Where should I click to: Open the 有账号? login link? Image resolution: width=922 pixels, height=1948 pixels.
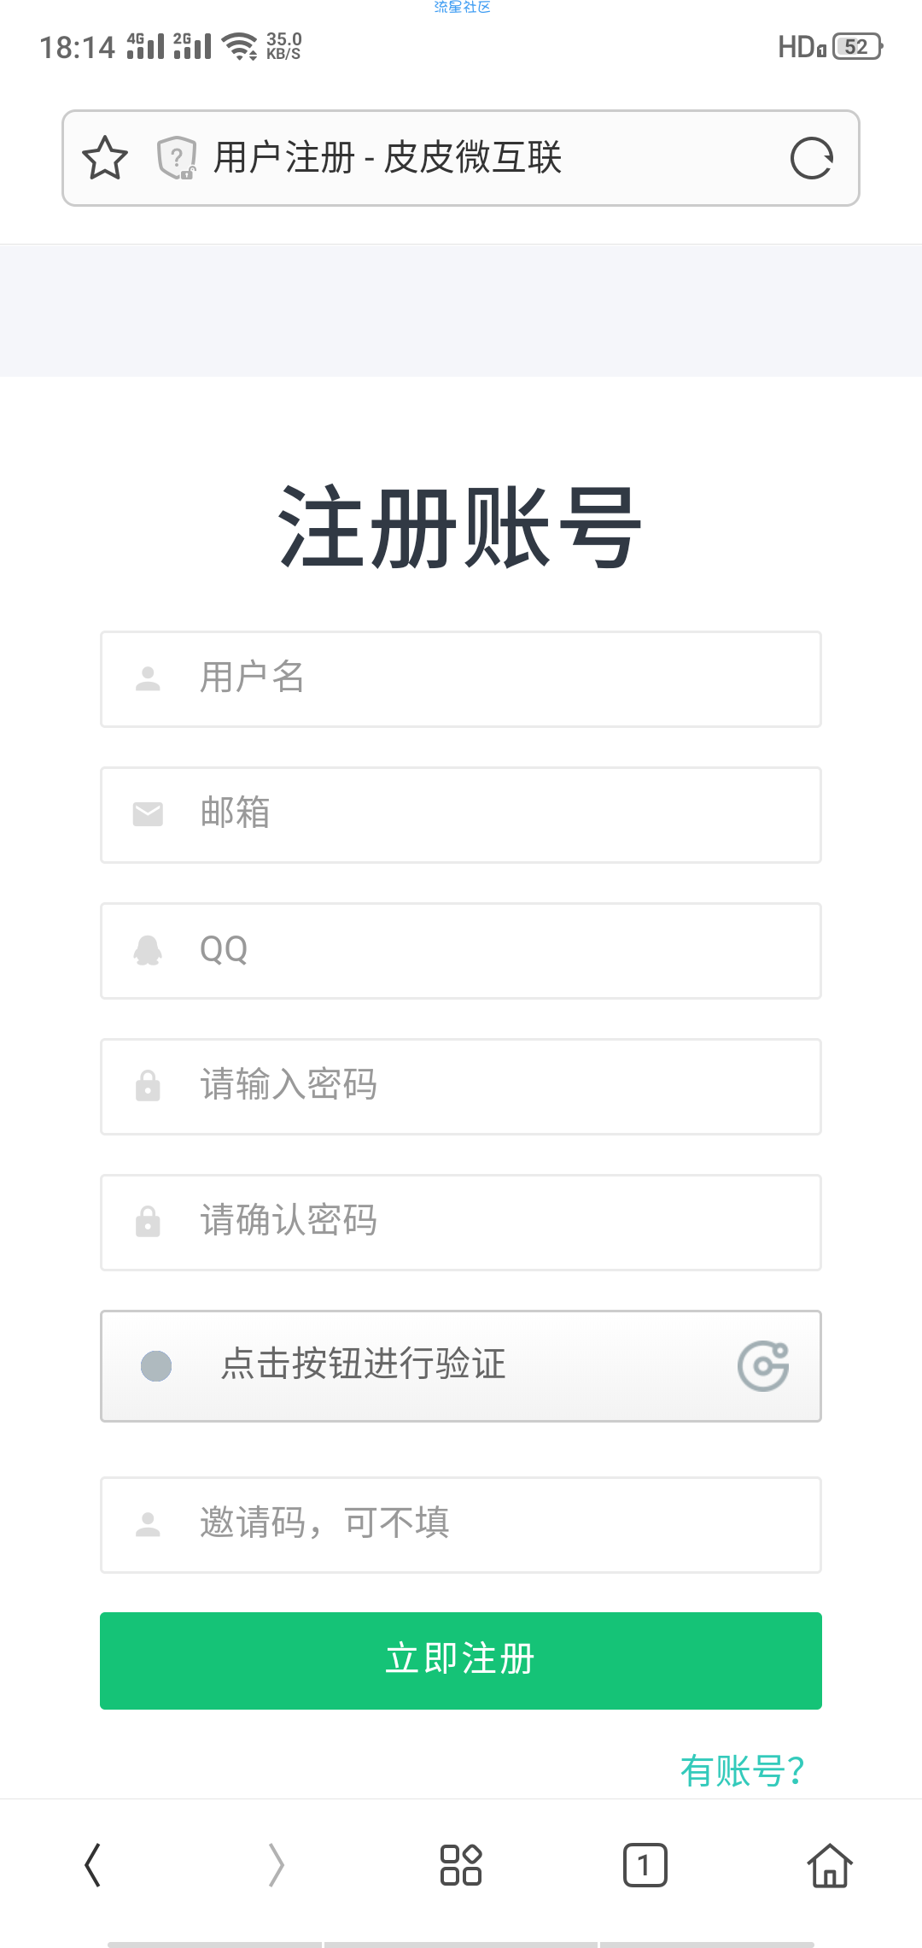click(x=742, y=1771)
